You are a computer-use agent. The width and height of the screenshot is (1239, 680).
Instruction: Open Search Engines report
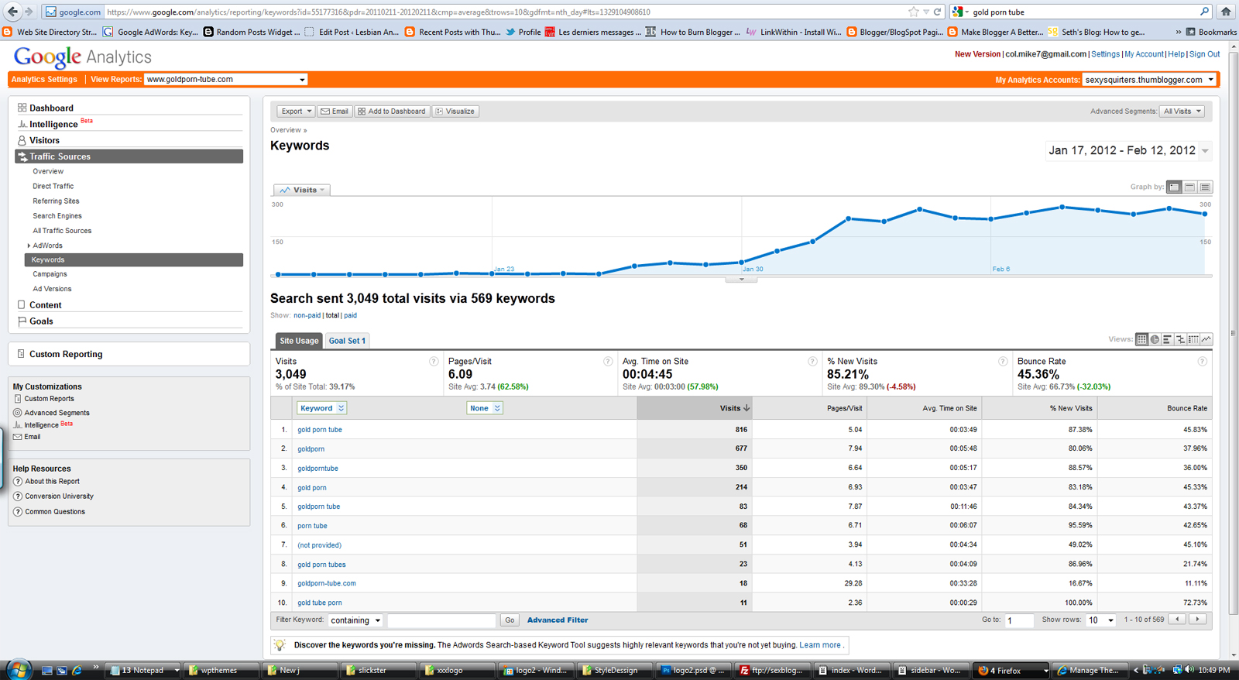[x=57, y=216]
